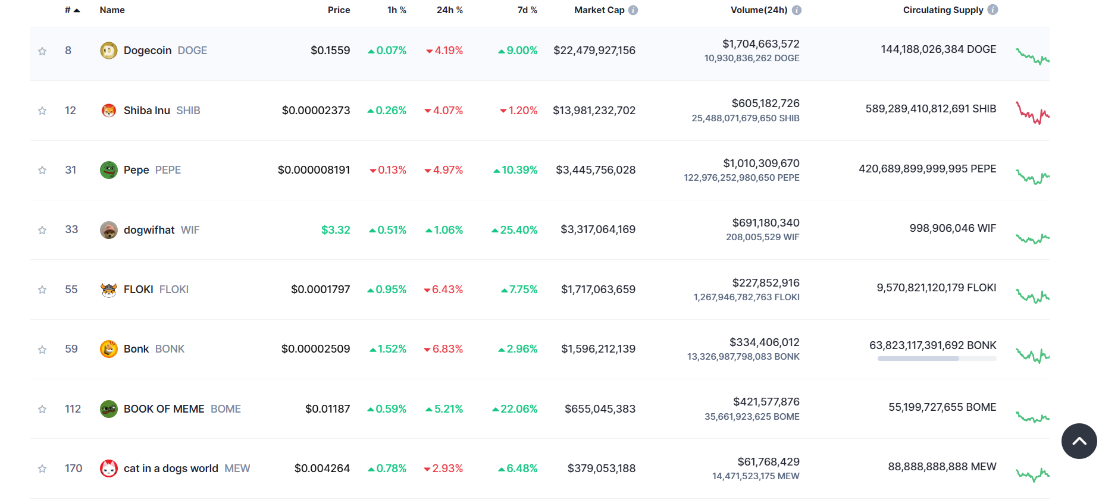Open Shiba Inu red sparkline chart

[1032, 113]
